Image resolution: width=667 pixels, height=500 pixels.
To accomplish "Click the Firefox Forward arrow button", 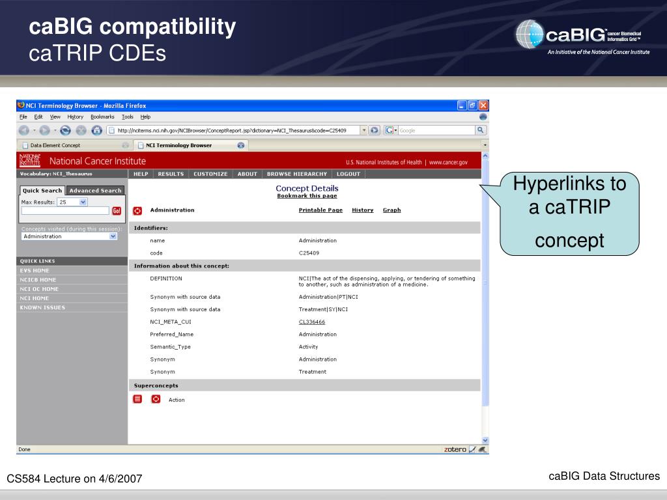I will coord(45,130).
